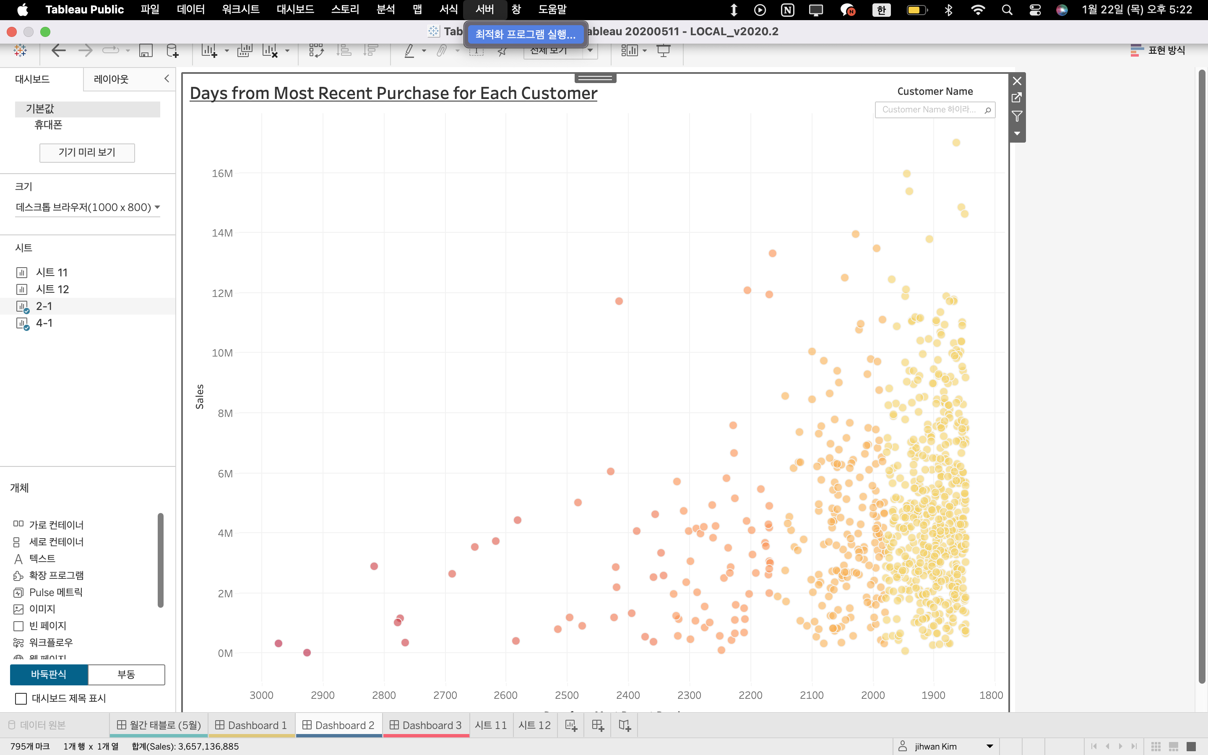1208x755 pixels.
Task: Expand the jihwan Kim user dropdown
Action: [x=989, y=746]
